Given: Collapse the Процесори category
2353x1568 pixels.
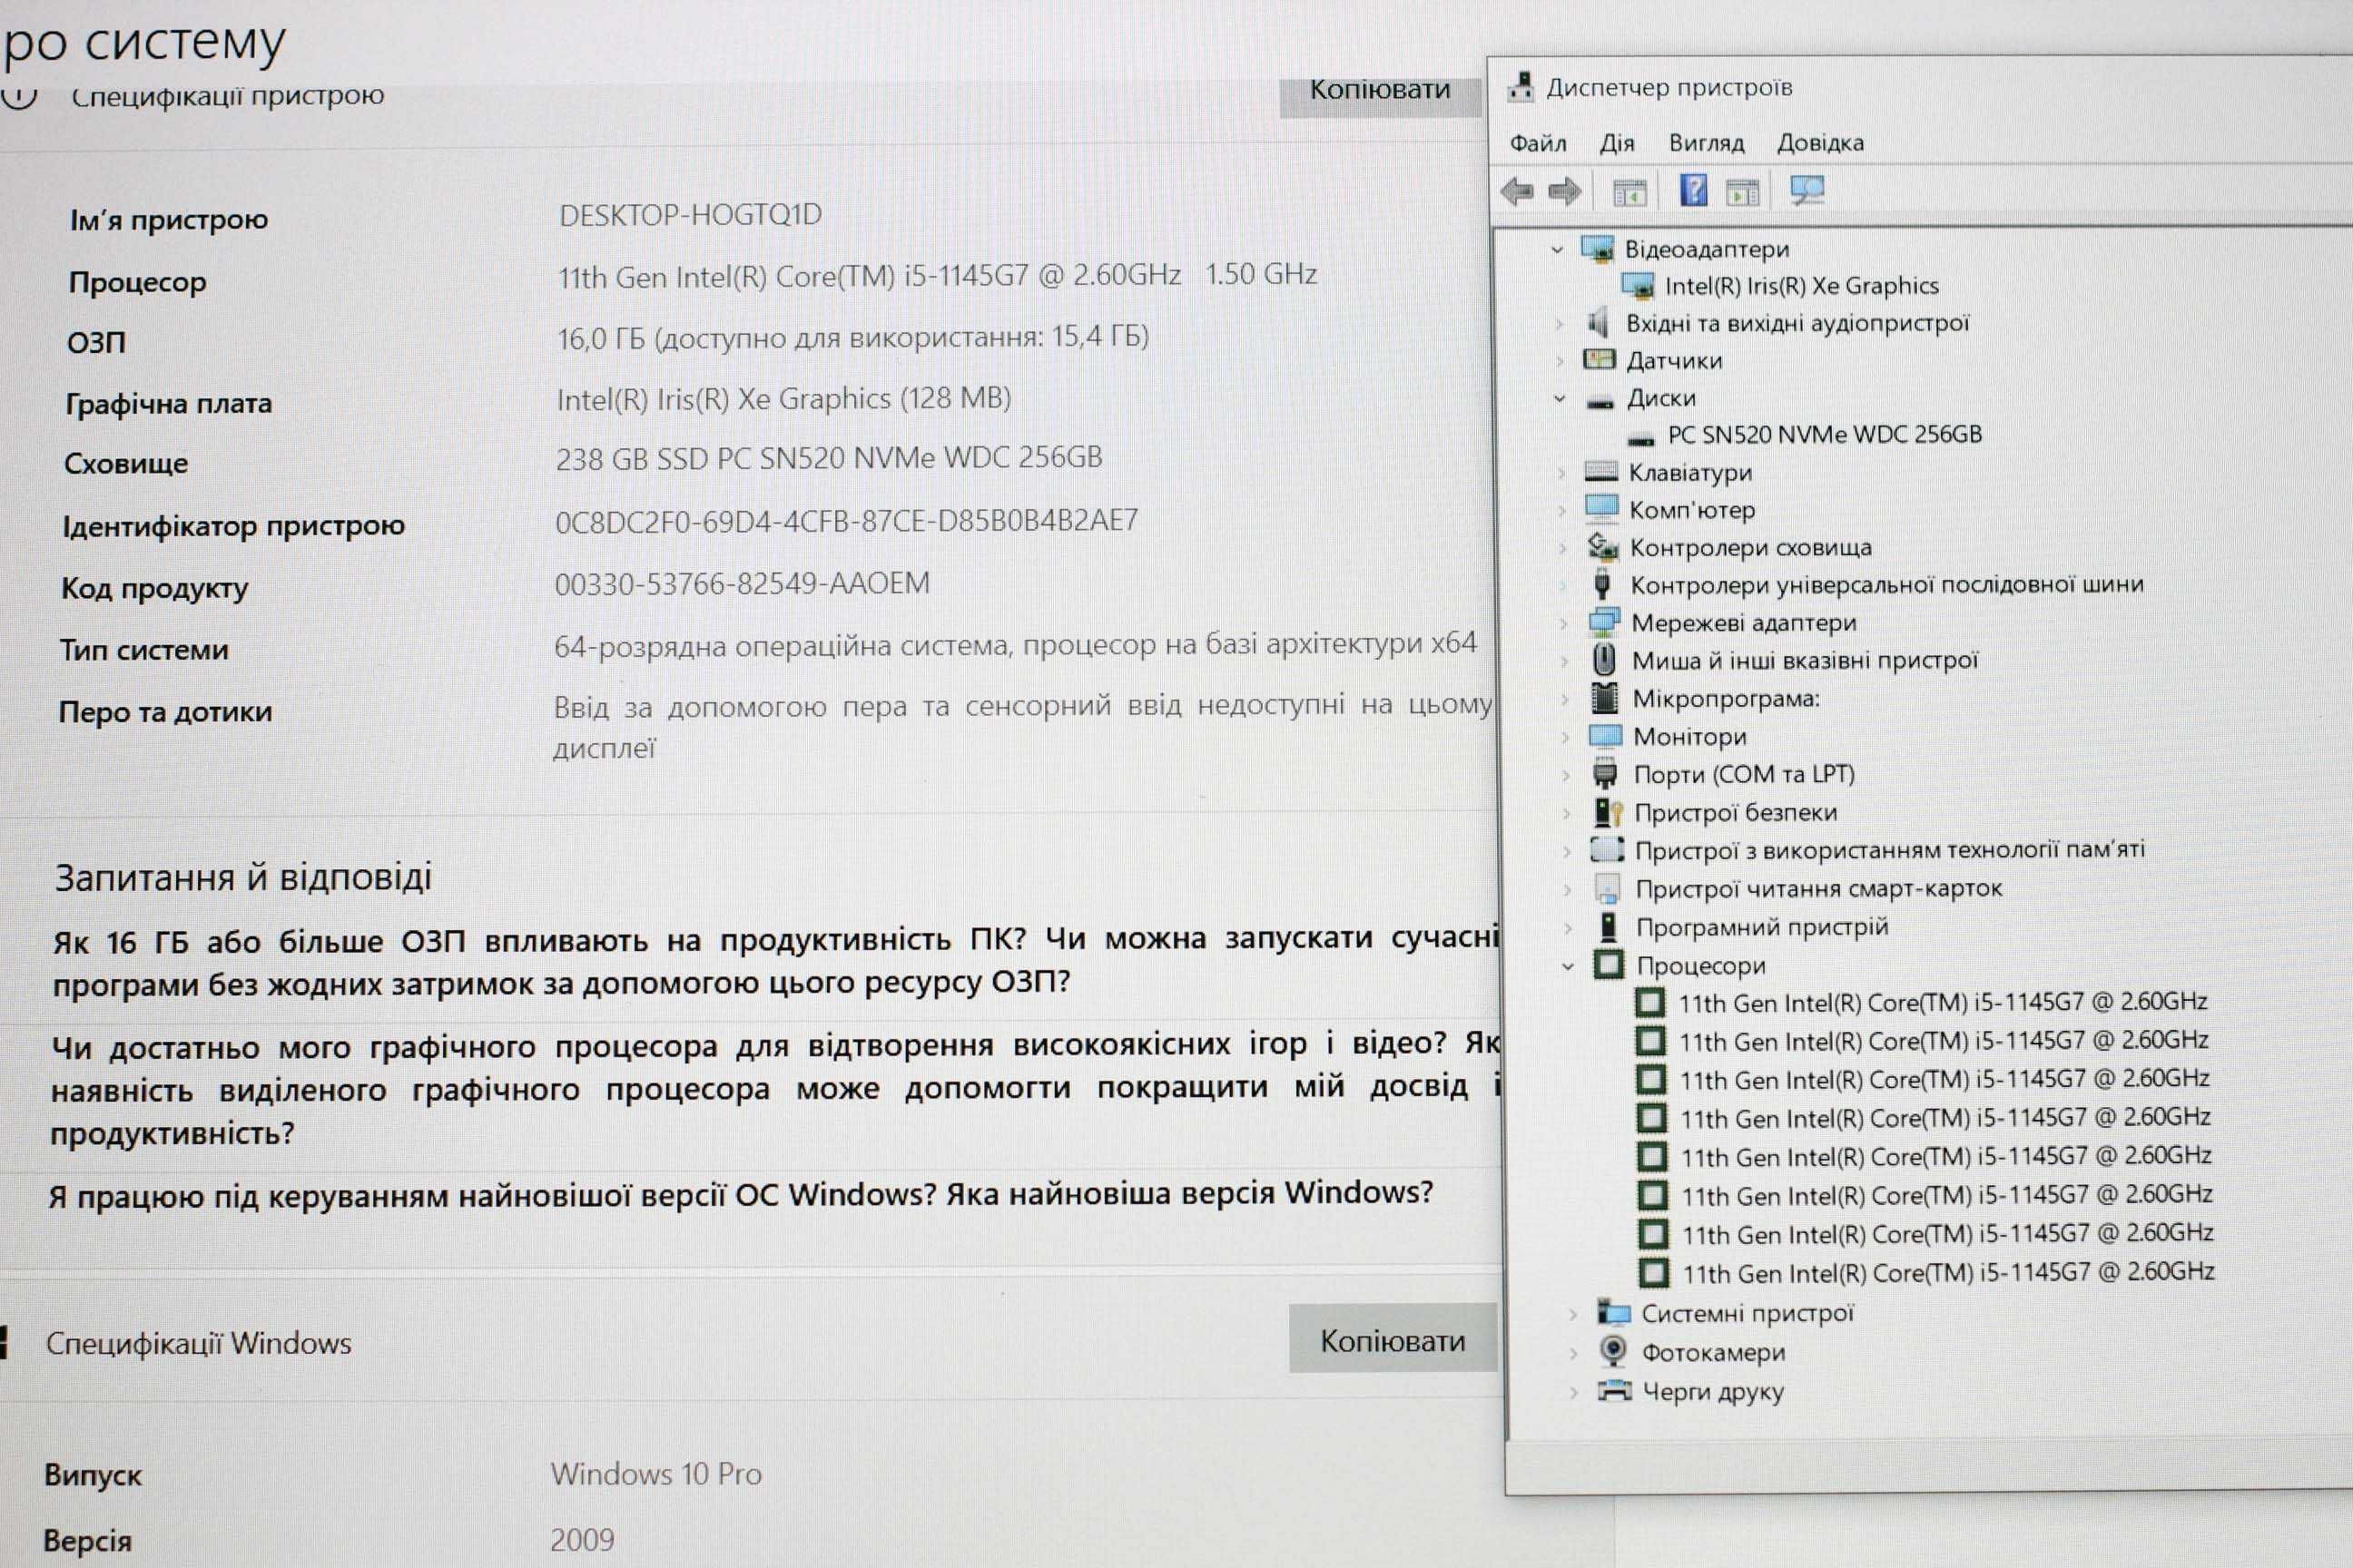Looking at the screenshot, I should (x=1568, y=966).
